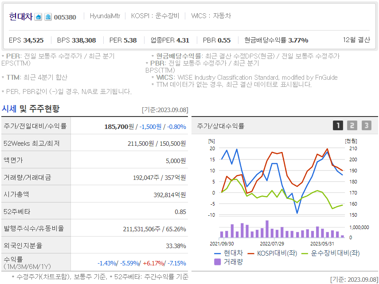This screenshot has height=284, width=379.
Task: Click the tallest purple volume bar
Action: pyautogui.click(x=267, y=229)
